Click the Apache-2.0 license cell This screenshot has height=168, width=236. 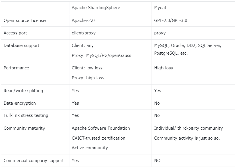click(x=83, y=21)
